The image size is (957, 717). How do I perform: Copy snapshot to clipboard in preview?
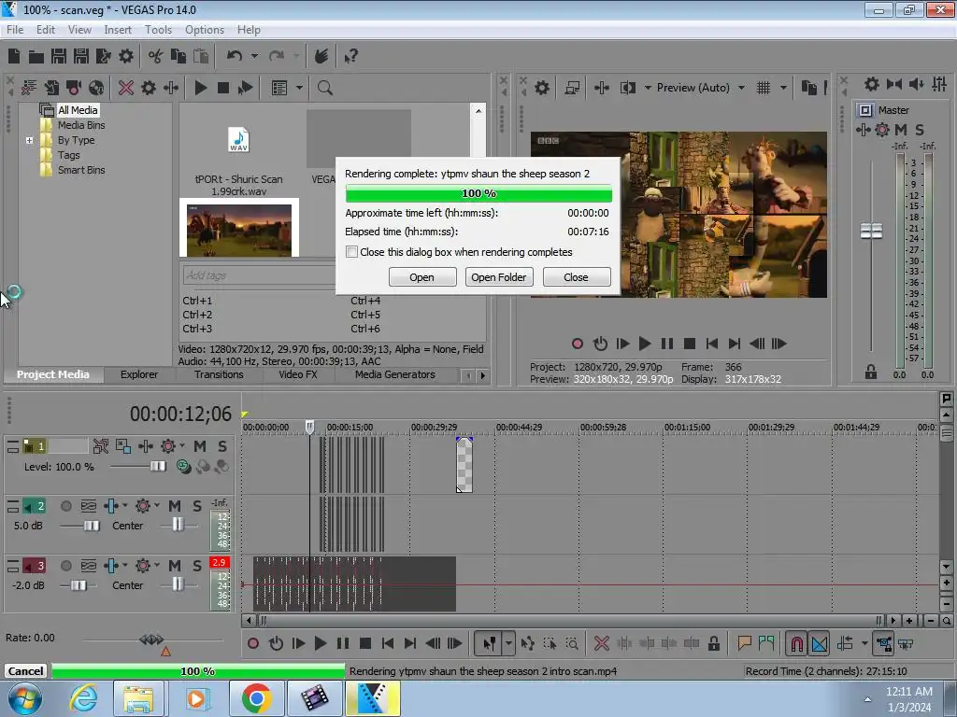tap(808, 88)
